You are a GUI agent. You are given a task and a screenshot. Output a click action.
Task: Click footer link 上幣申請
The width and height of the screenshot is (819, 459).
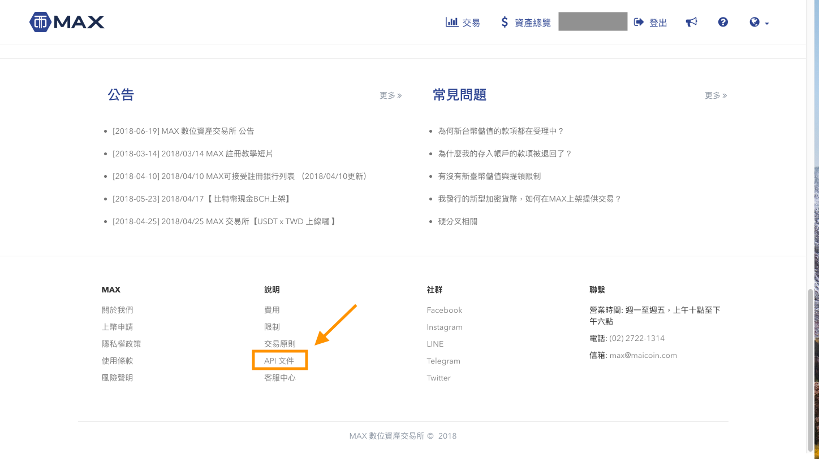coord(118,327)
